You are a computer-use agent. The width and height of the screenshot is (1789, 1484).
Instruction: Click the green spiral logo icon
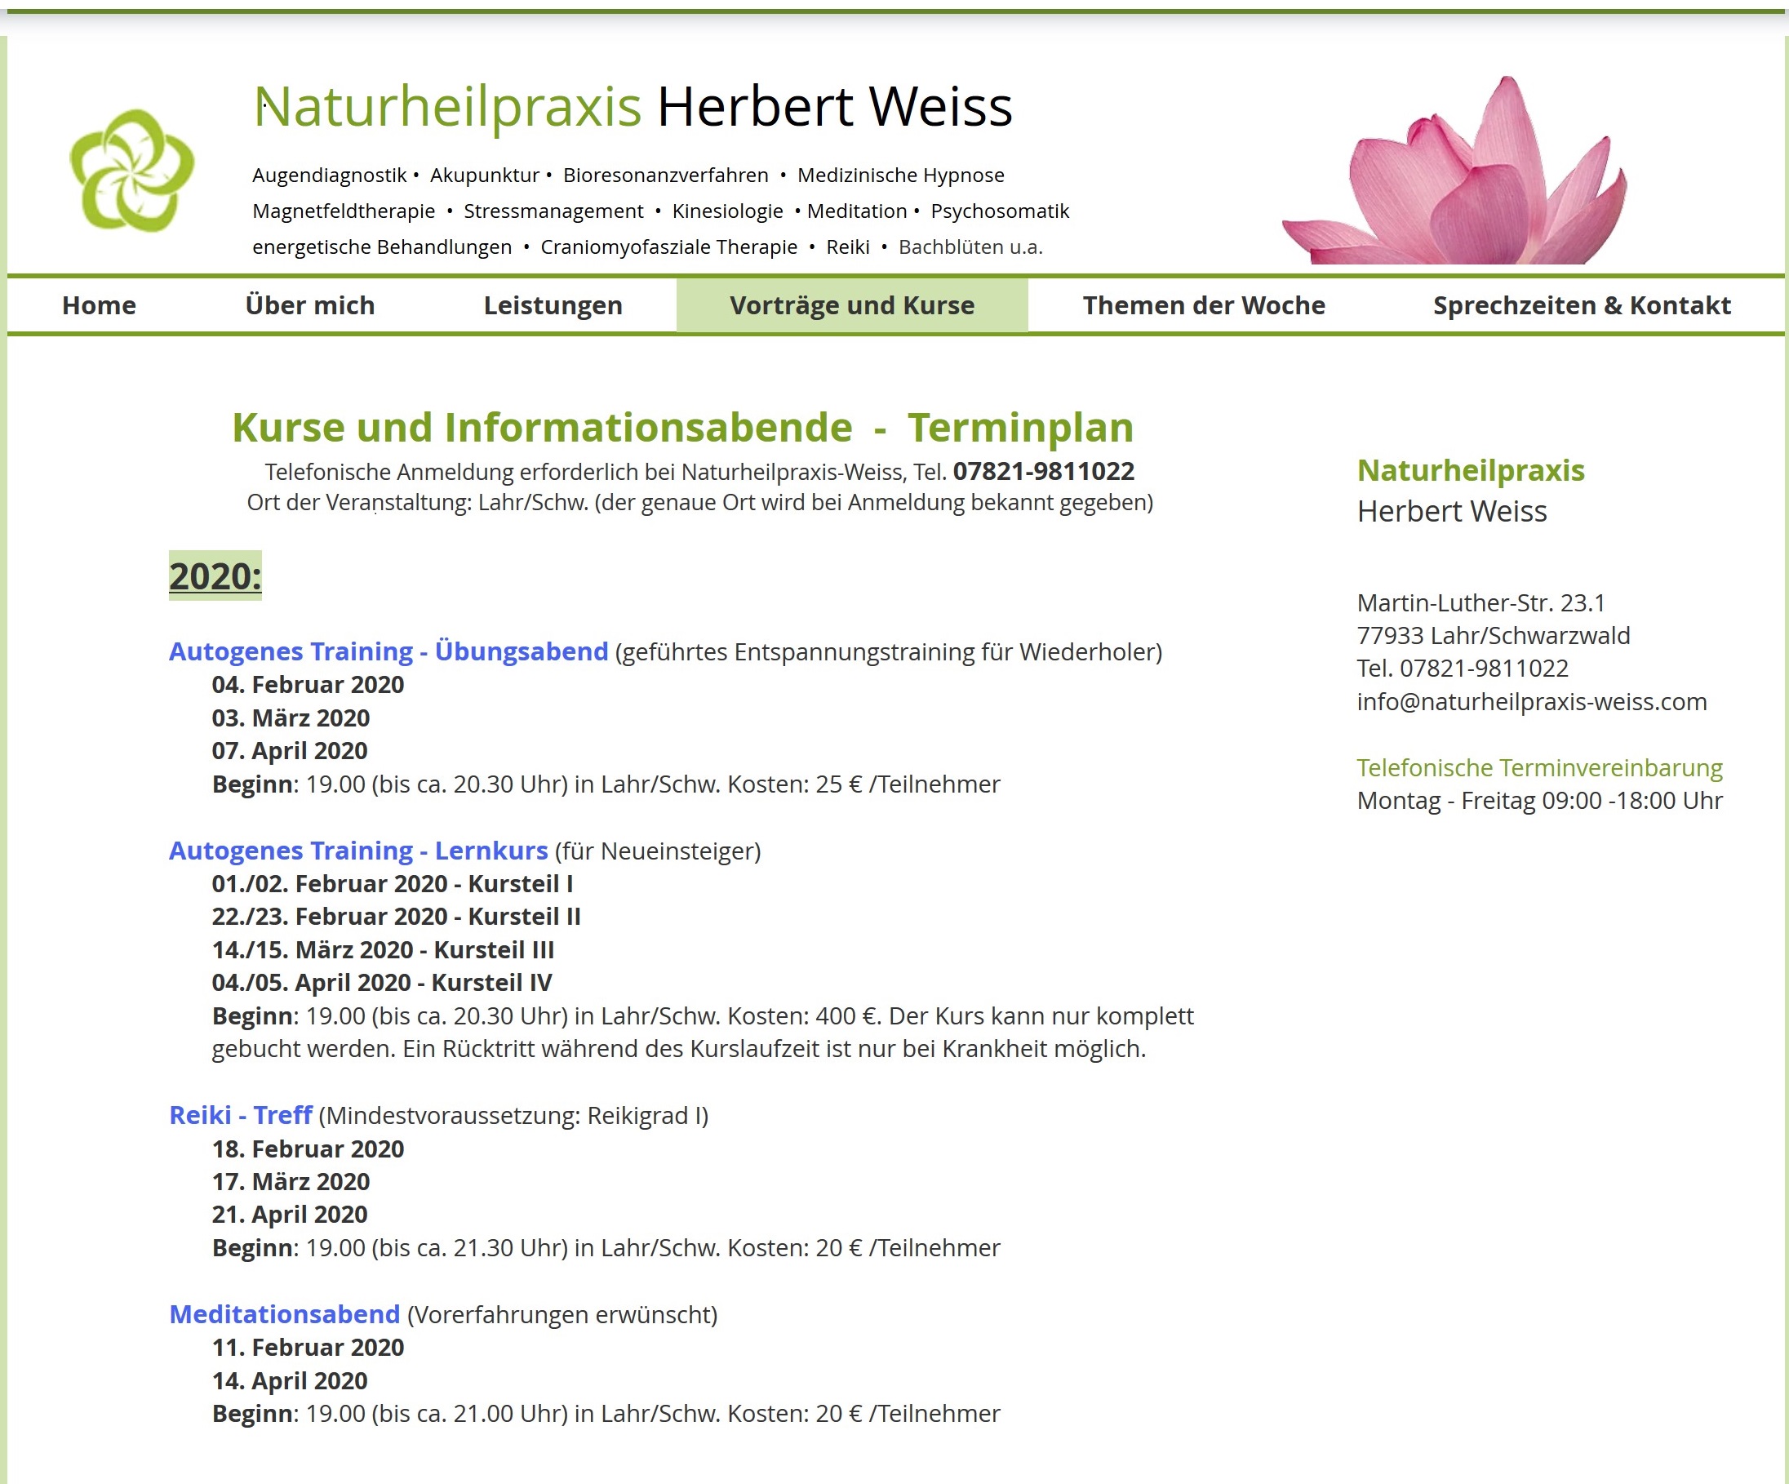point(132,171)
